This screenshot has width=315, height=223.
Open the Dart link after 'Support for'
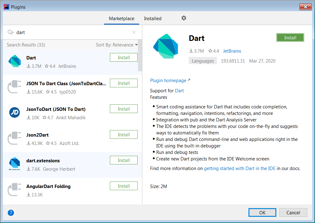[x=179, y=91]
